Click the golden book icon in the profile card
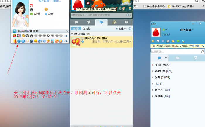 point(23,36)
